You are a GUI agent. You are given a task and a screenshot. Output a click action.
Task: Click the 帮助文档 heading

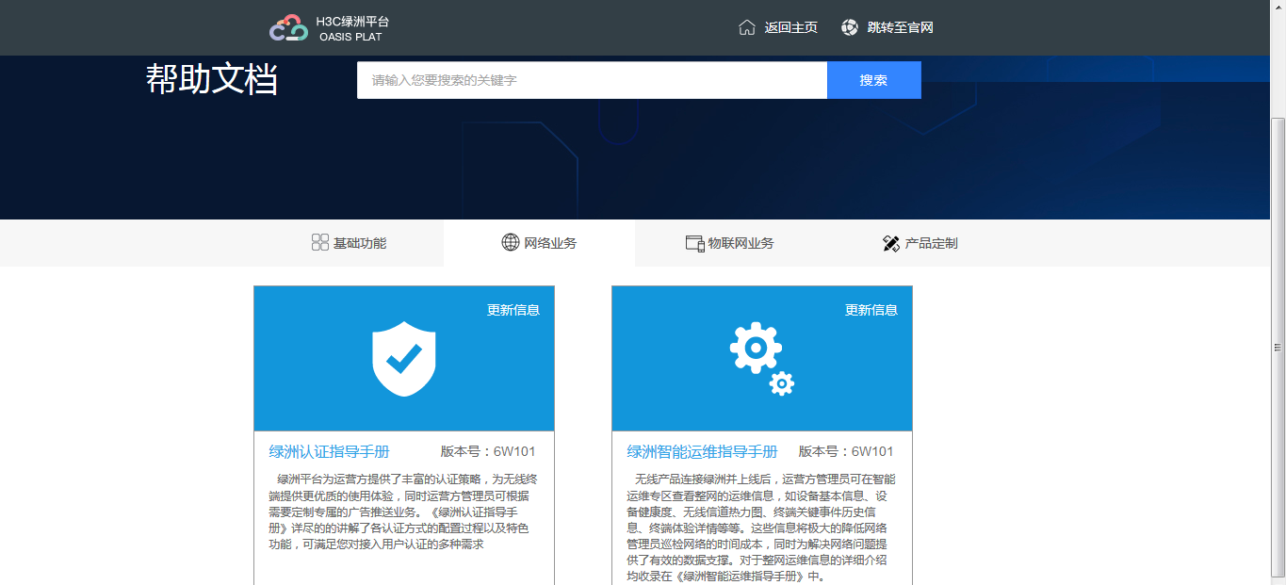pyautogui.click(x=212, y=80)
